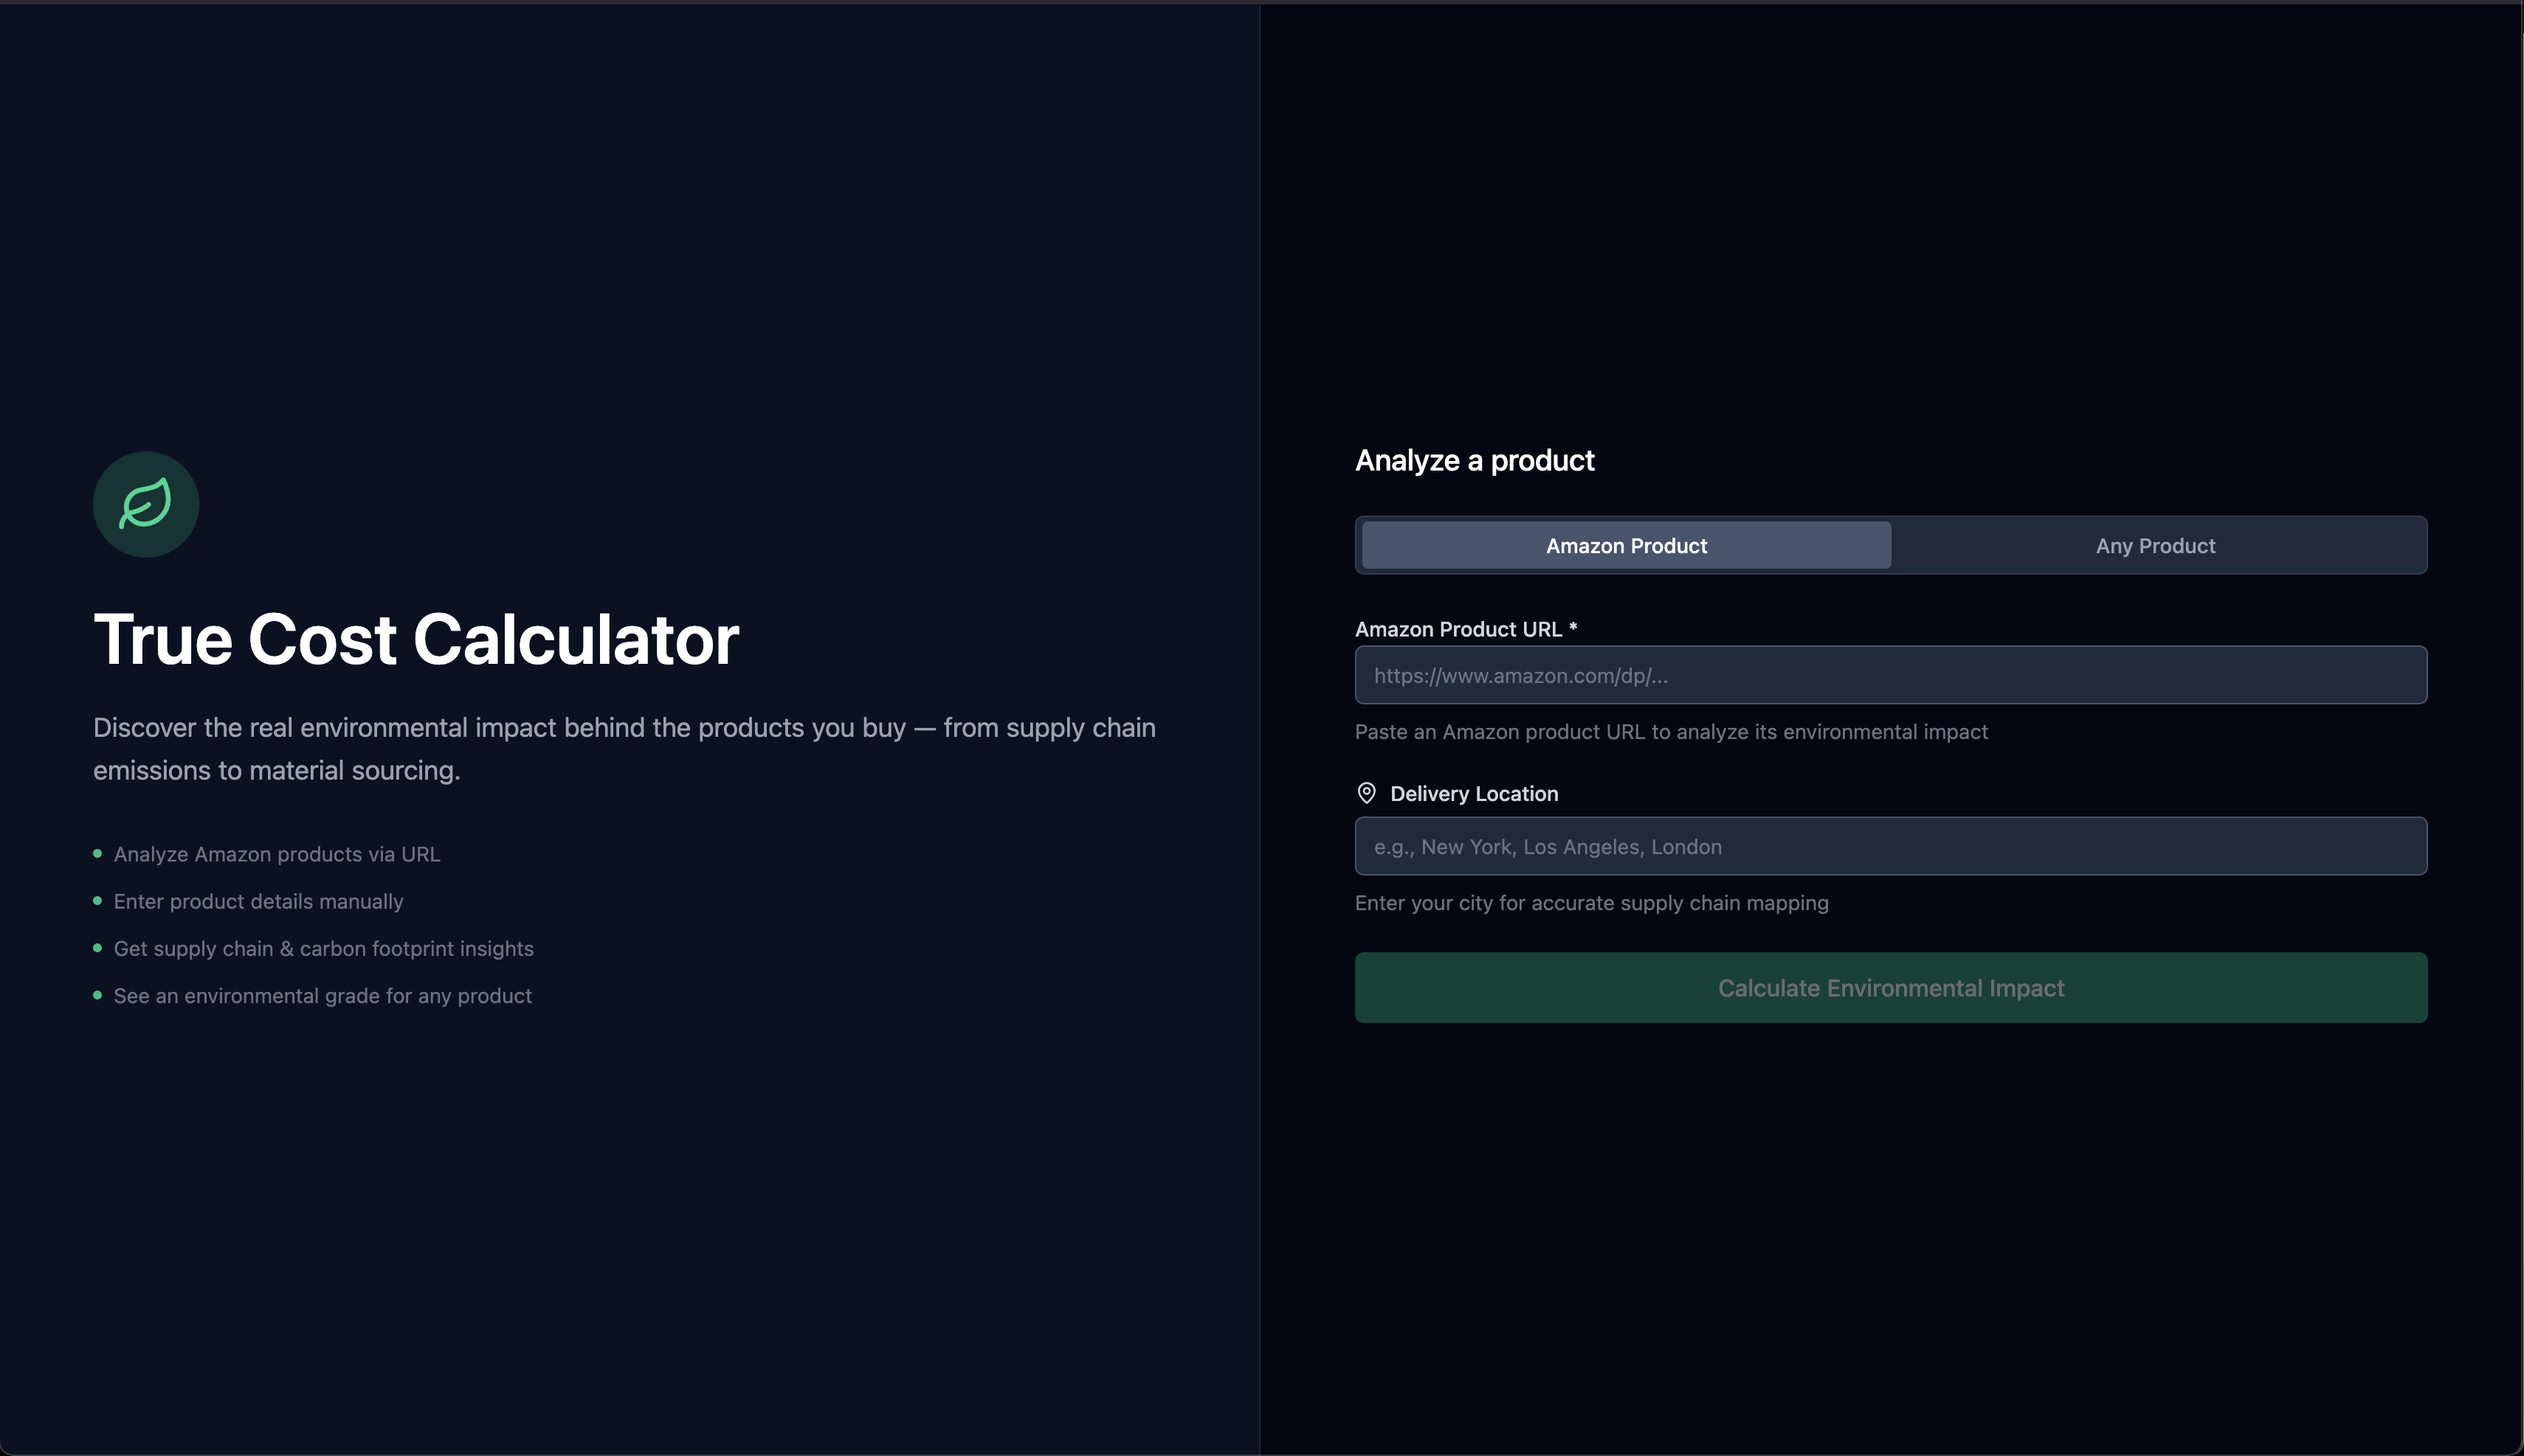
Task: Click the Delivery Location label text
Action: [1474, 794]
